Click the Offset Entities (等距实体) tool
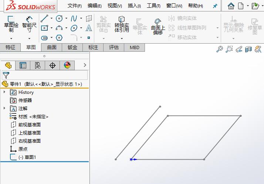Viewport: 264px width, 184px height. coord(140,26)
